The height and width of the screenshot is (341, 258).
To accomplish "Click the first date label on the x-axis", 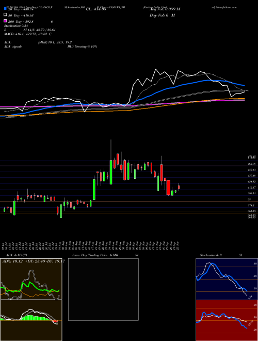I will (4, 245).
